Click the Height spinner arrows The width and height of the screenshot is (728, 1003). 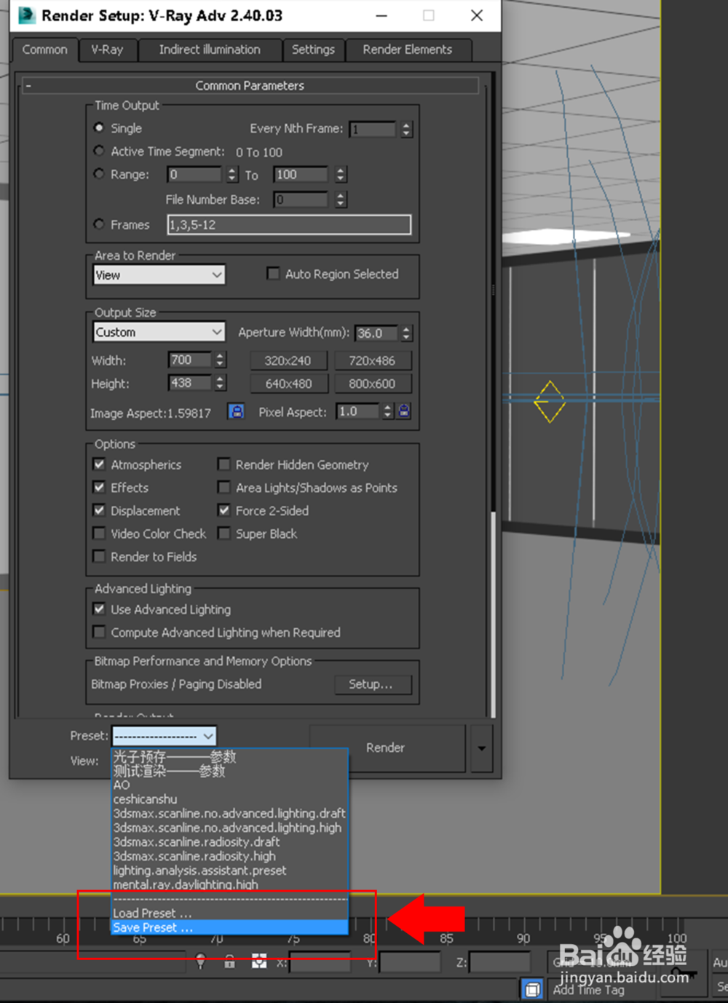221,383
